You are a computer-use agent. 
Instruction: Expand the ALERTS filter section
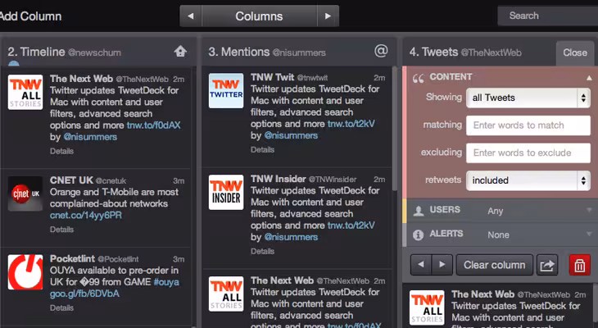click(589, 234)
